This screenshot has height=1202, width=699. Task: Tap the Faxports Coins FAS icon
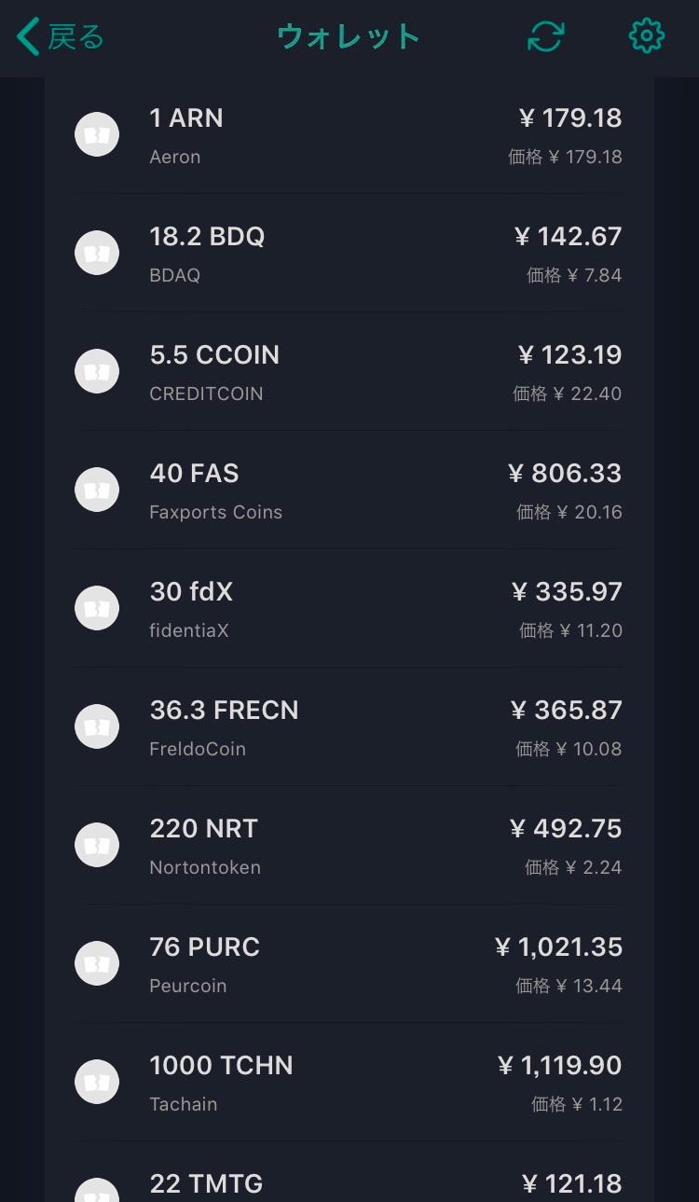click(97, 490)
